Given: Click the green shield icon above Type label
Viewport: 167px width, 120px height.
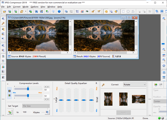Looking at the screenshot, I should pos(156,85).
